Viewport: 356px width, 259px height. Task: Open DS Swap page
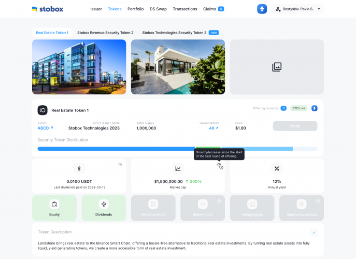pos(158,9)
